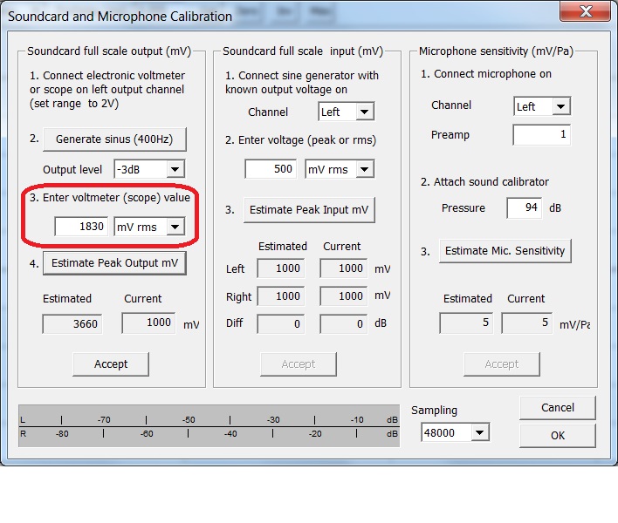Viewport: 618px width, 523px height.
Task: Accept the soundcard output estimate
Action: click(110, 363)
